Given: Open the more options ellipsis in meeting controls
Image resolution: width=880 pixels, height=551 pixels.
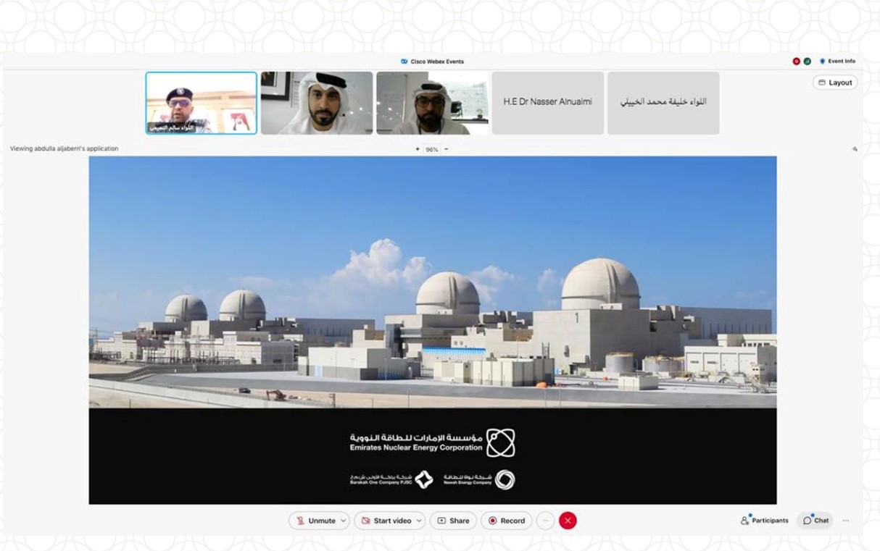Looking at the screenshot, I should tap(545, 521).
